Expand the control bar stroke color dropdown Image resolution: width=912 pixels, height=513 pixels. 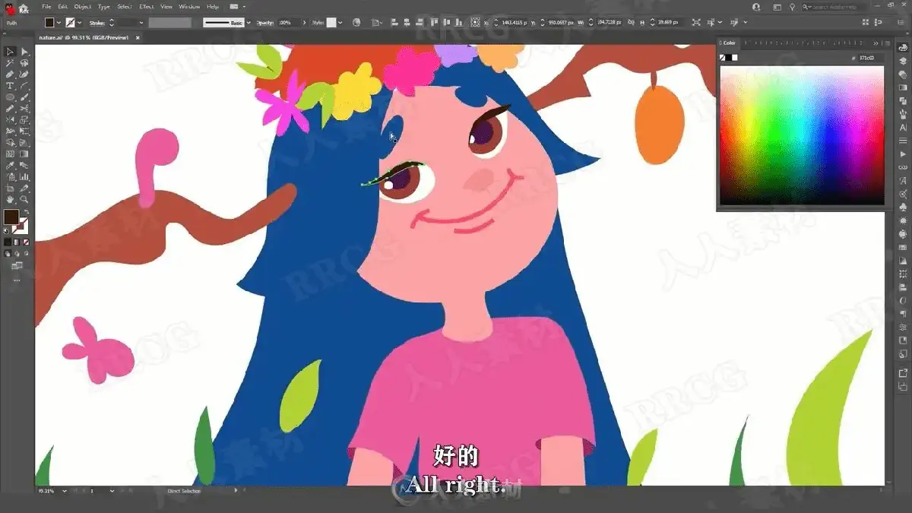point(80,23)
